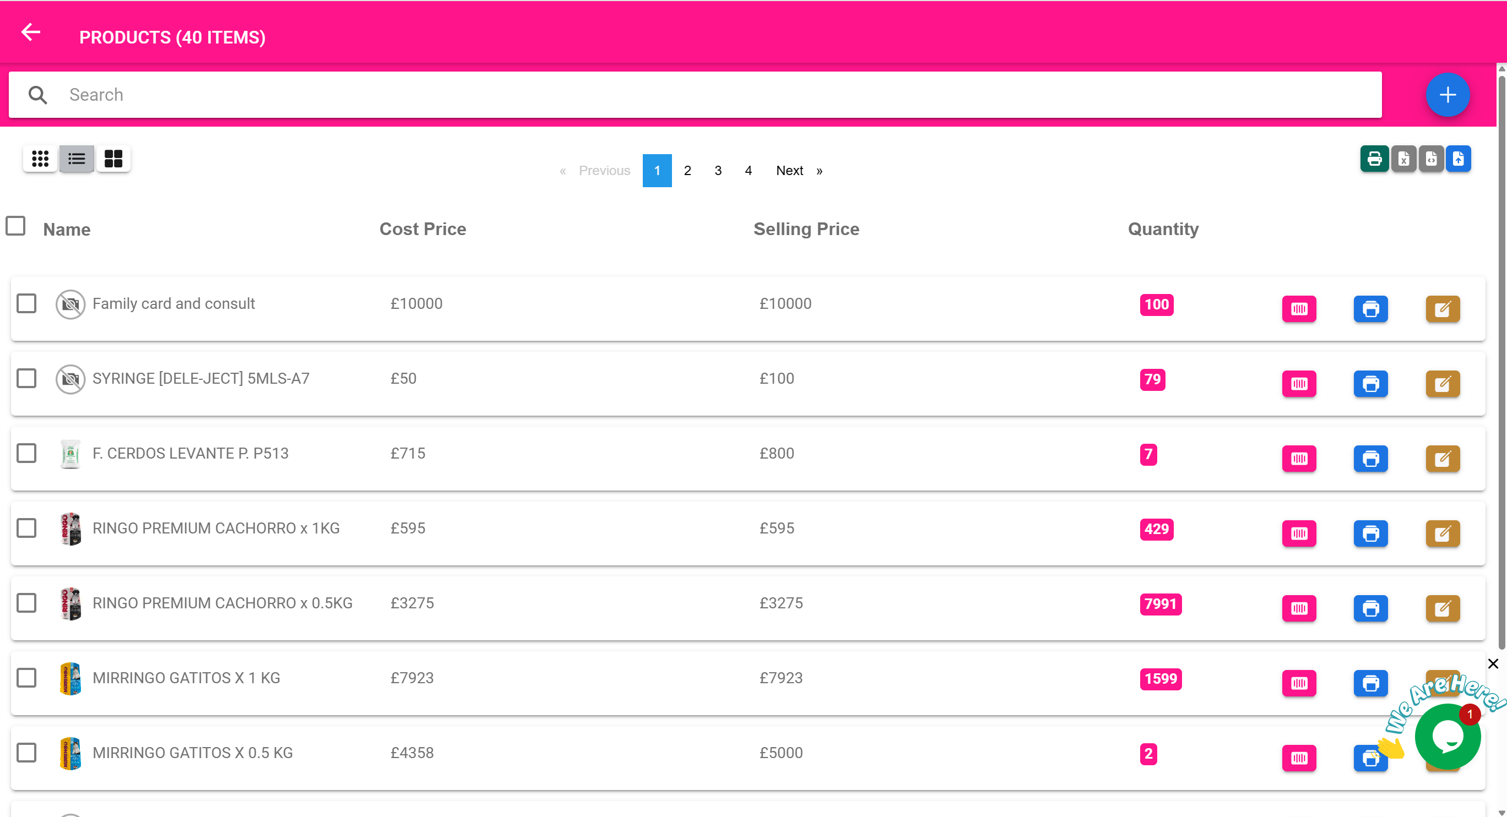Open the WhatsApp chat widget
Viewport: 1507px width, 817px height.
pos(1448,737)
